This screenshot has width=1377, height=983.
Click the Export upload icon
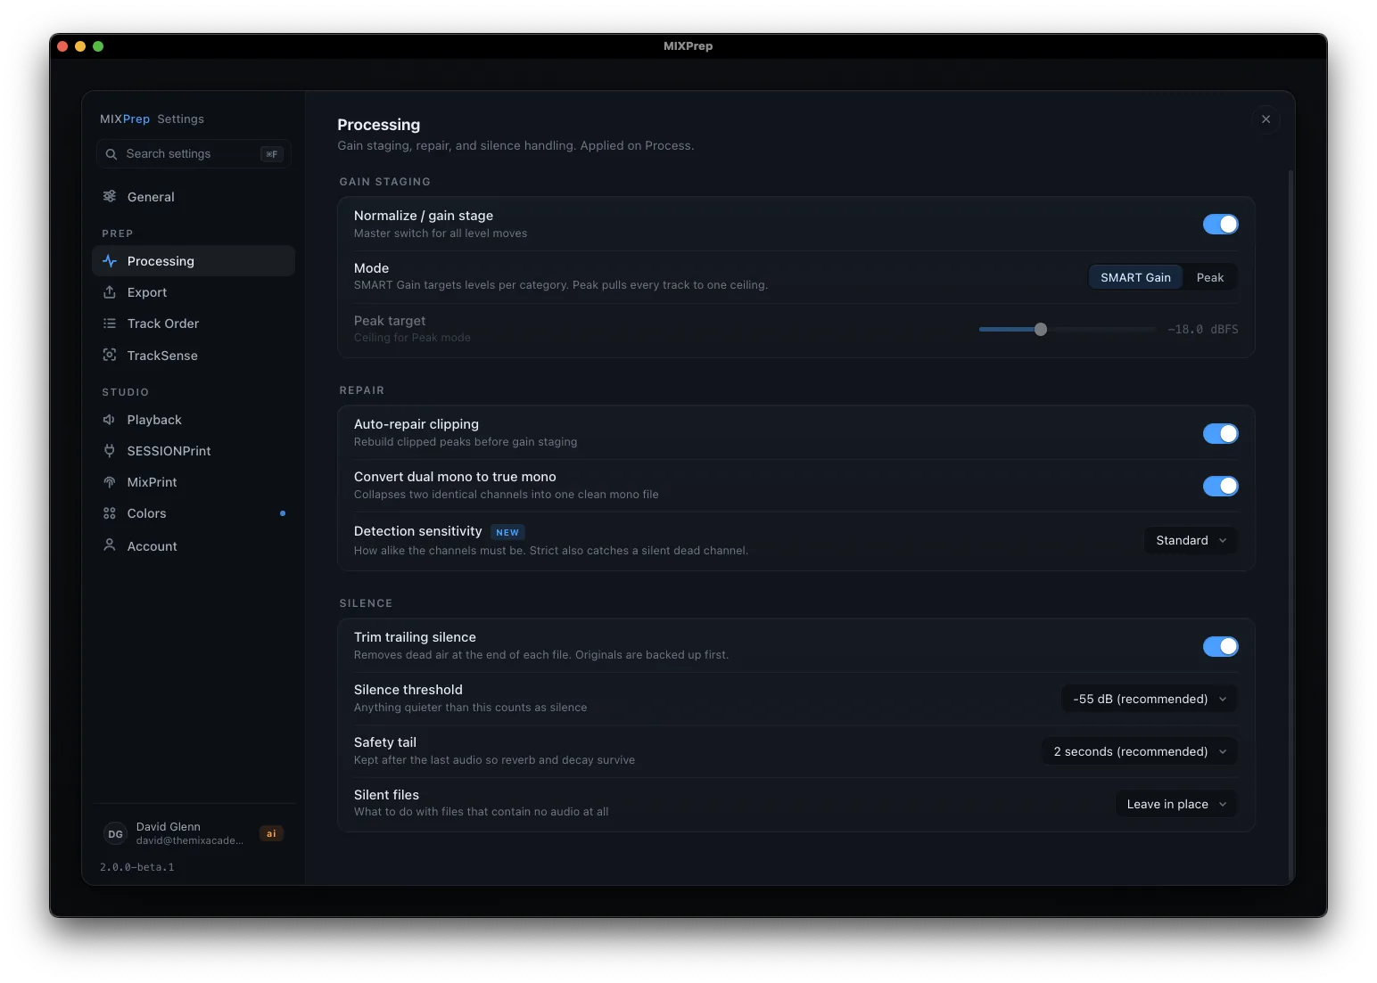tap(110, 292)
